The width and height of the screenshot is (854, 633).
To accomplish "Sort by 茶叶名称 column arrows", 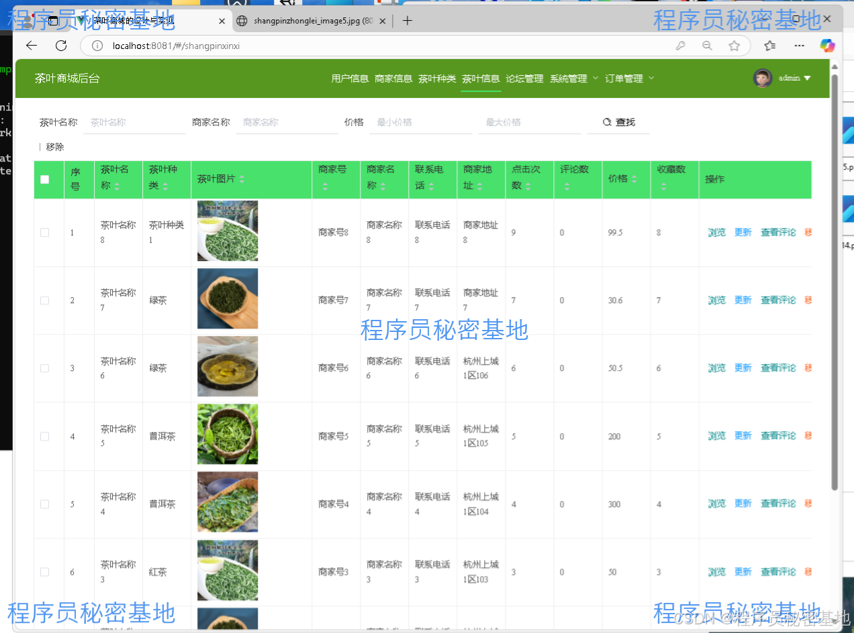I will pos(117,185).
